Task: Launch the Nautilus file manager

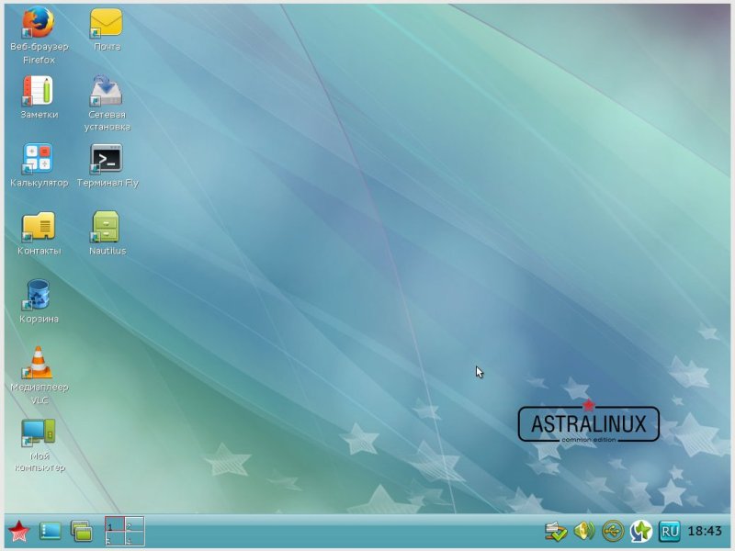Action: tap(105, 225)
